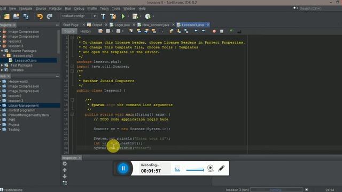Click Previous Bookmark editor icon
The image size is (342, 192).
tap(171, 31)
